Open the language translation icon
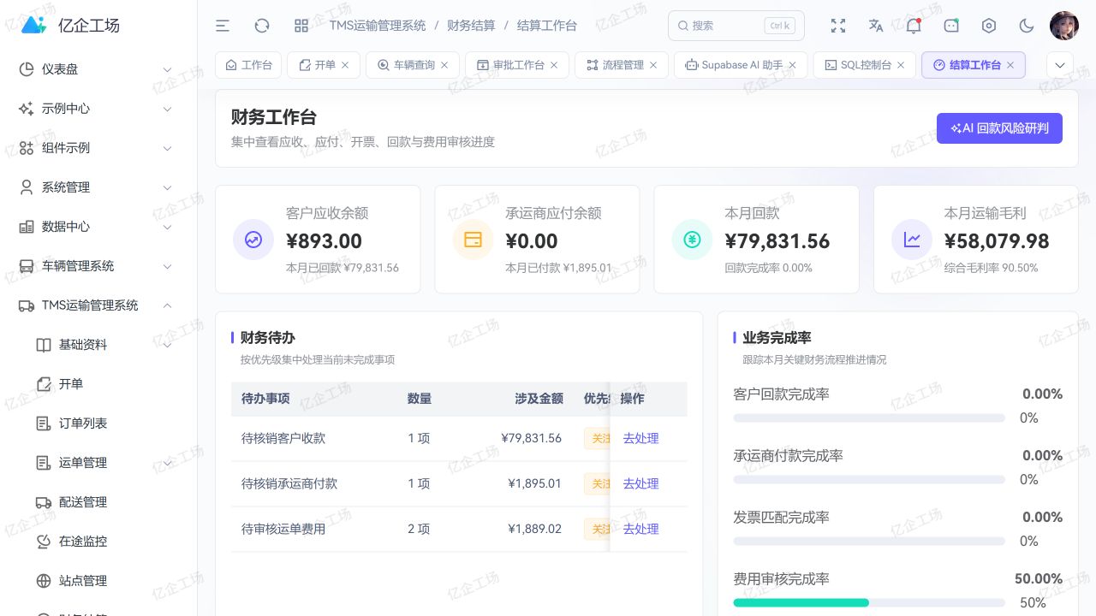This screenshot has width=1096, height=616. click(x=876, y=26)
